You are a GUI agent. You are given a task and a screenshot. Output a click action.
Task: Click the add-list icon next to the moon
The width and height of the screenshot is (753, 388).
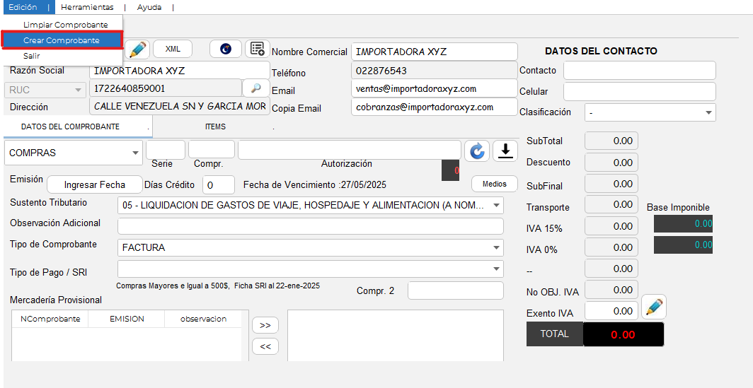[257, 49]
